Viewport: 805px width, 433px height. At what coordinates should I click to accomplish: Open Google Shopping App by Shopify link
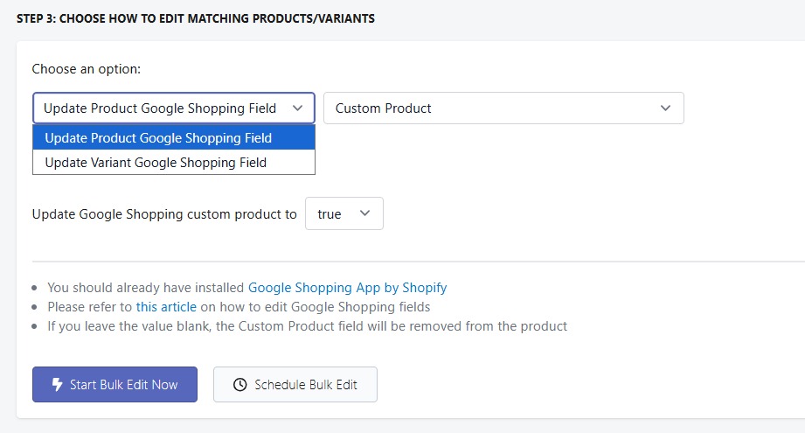347,287
